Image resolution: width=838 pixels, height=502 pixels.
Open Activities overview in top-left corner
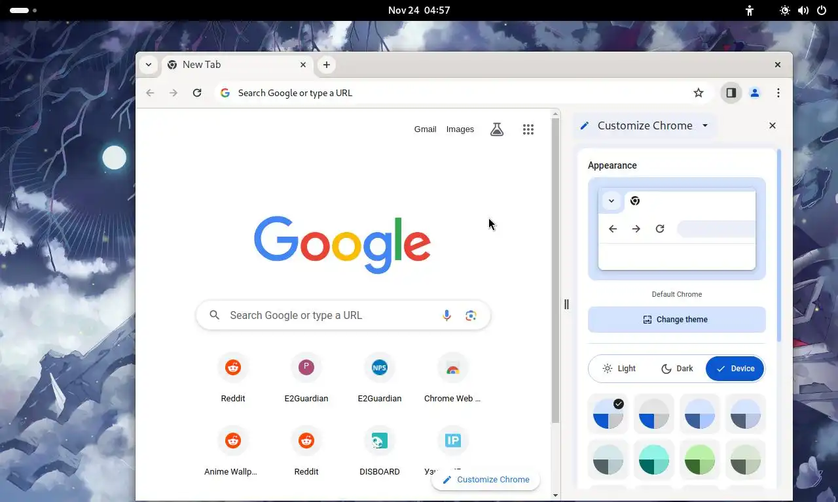coord(23,10)
